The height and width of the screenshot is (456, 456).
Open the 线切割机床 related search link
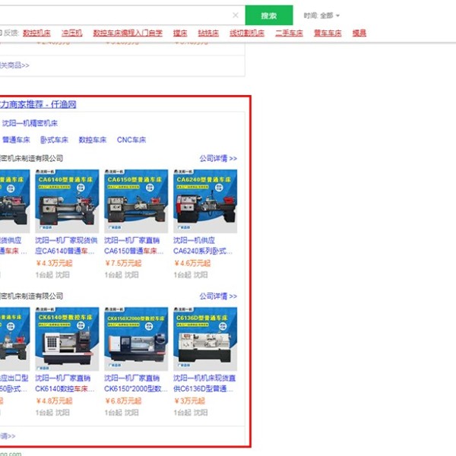[247, 33]
